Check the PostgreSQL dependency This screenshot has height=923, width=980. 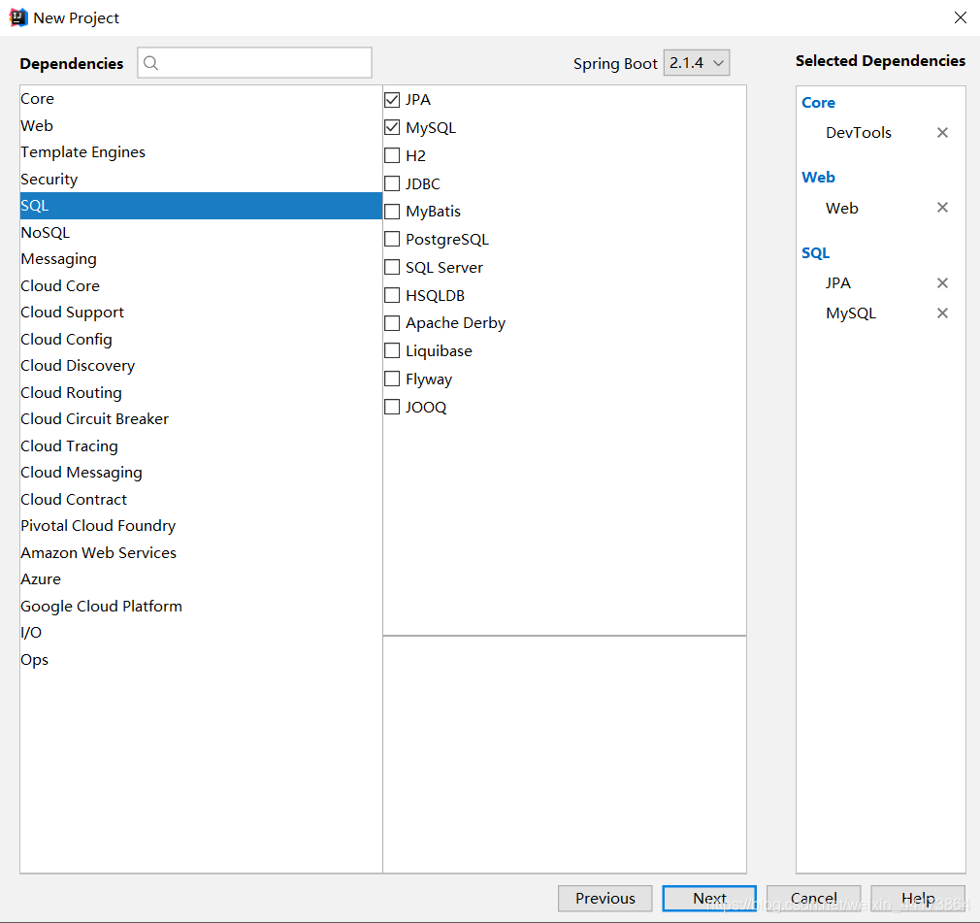(x=392, y=239)
